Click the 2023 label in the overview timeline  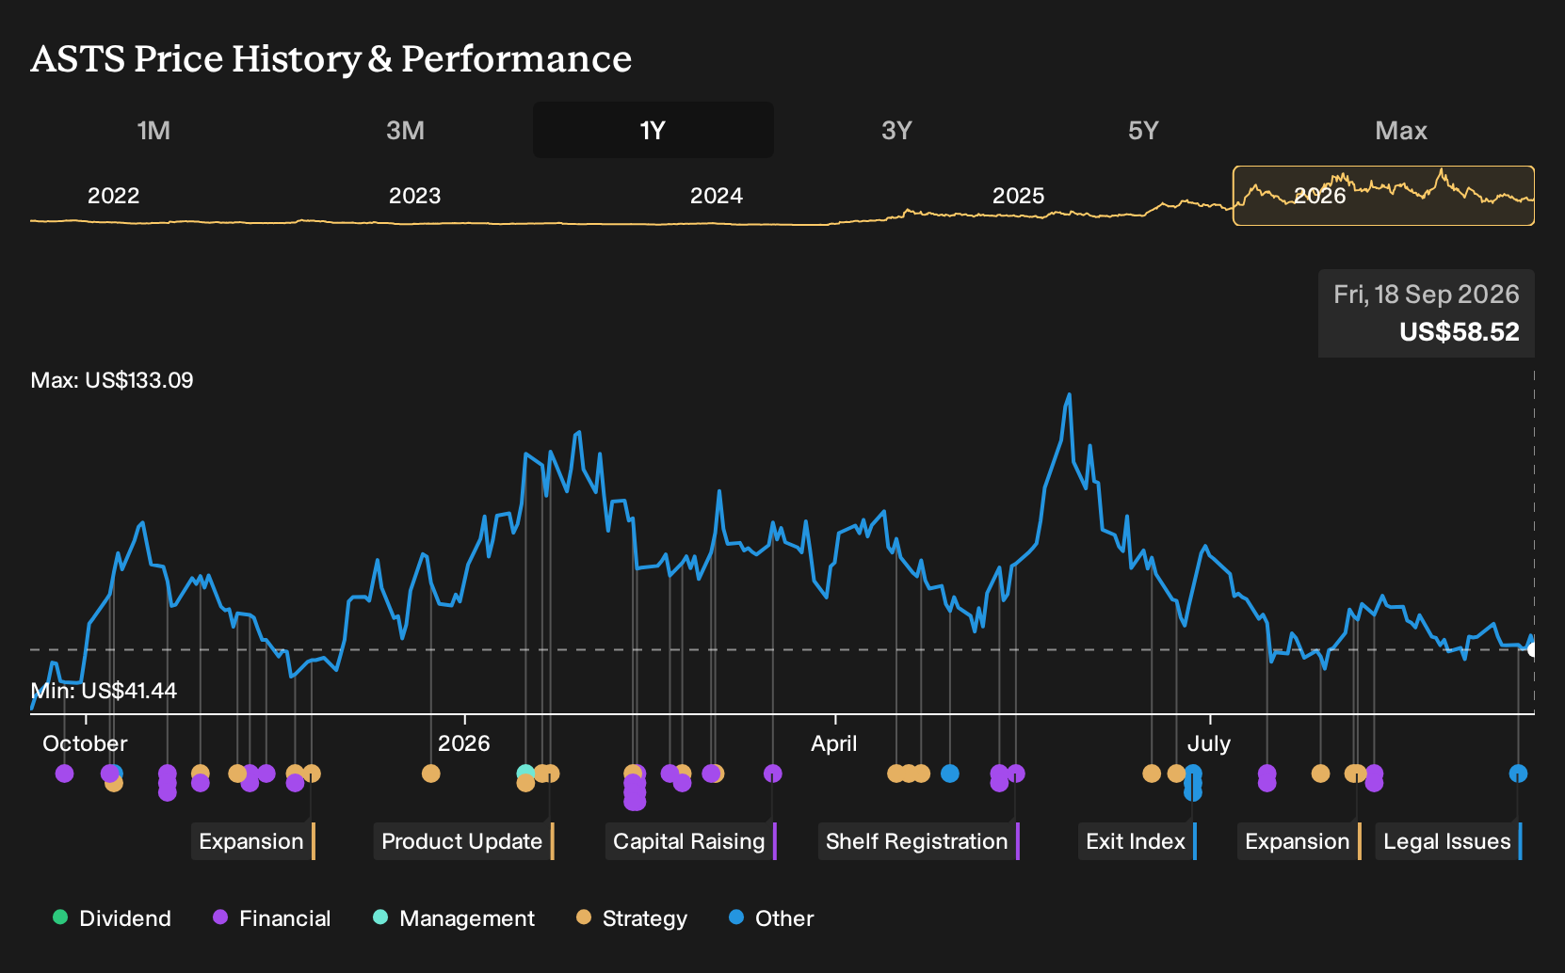[x=415, y=196]
